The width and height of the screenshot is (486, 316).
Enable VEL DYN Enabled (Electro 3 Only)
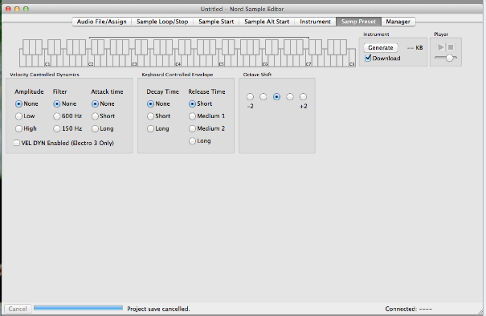(x=16, y=143)
